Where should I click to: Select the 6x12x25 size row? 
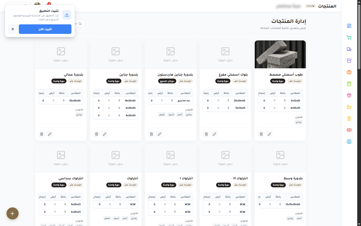point(280,100)
